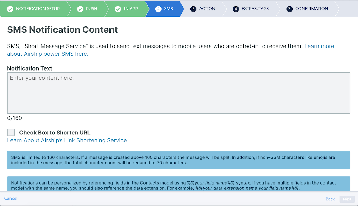The height and width of the screenshot is (206, 358).
Task: Click the Check Box to Shorten URL label
Action: tap(55, 133)
